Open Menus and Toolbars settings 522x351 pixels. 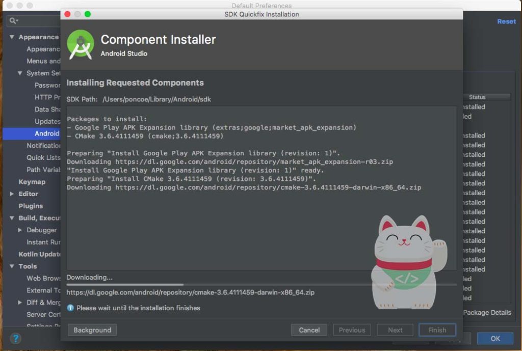click(x=44, y=61)
